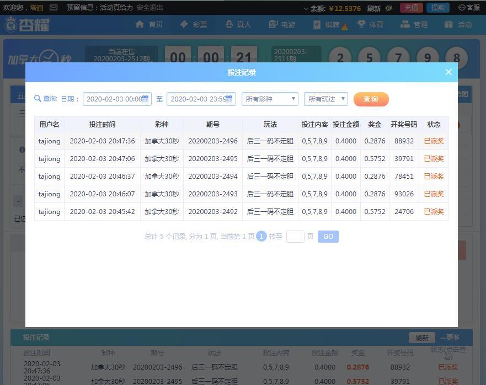Click bet time 2020-02-03 20:46:37 cell
This screenshot has height=385, width=486.
pyautogui.click(x=102, y=177)
